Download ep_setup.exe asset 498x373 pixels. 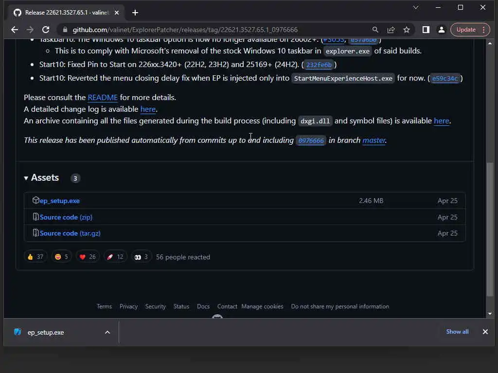click(60, 201)
